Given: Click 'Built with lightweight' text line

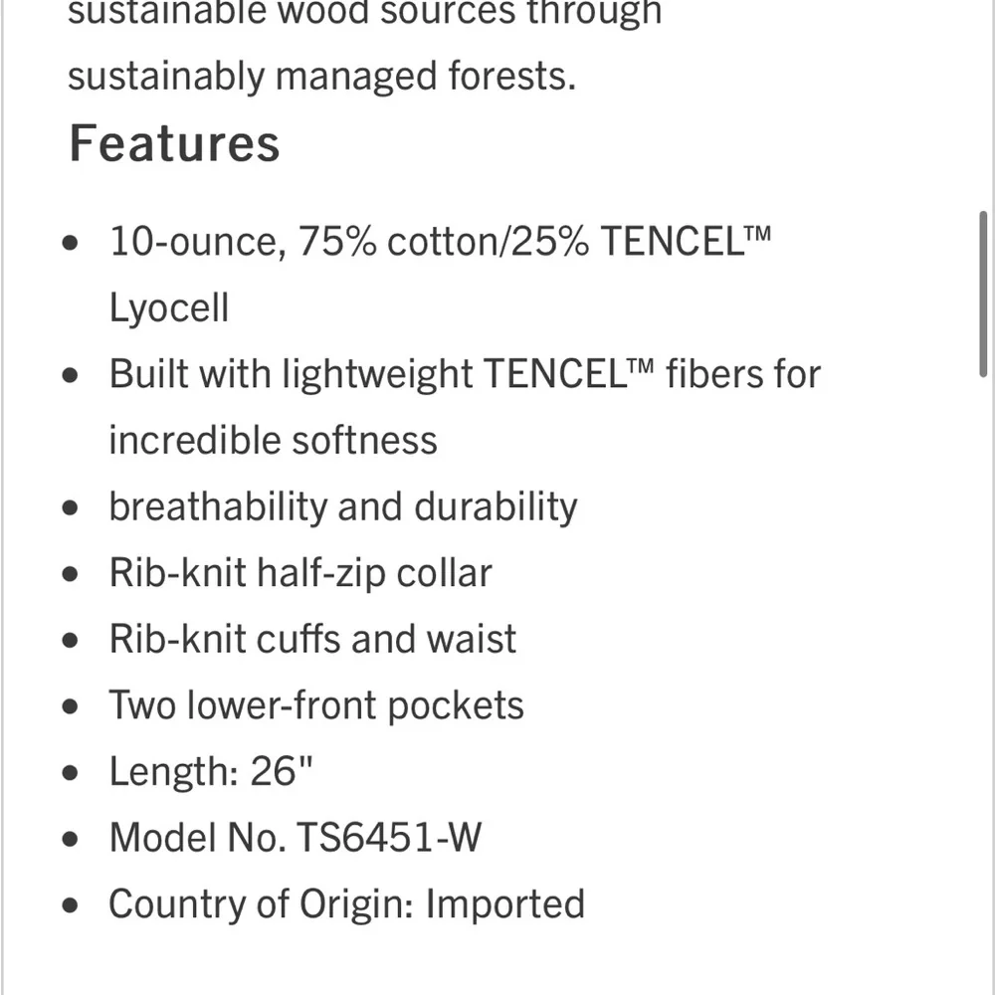Looking at the screenshot, I should tap(295, 375).
